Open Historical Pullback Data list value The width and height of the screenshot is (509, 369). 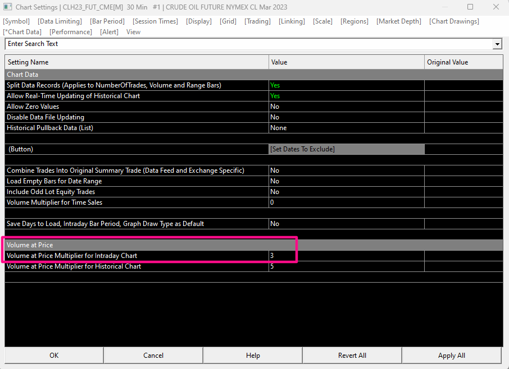347,128
